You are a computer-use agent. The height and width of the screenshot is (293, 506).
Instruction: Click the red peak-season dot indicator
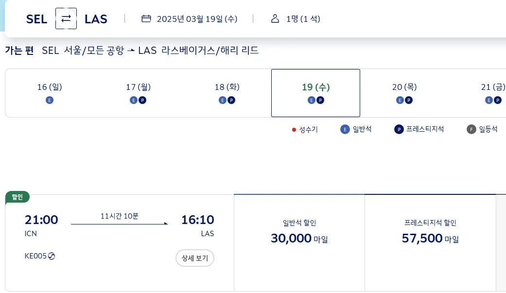pos(293,129)
